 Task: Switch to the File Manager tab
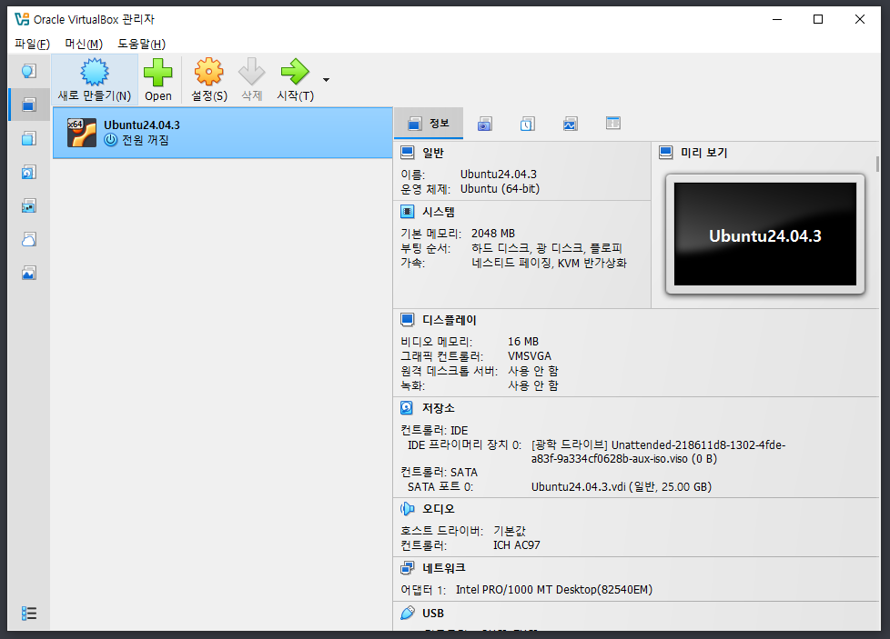613,123
